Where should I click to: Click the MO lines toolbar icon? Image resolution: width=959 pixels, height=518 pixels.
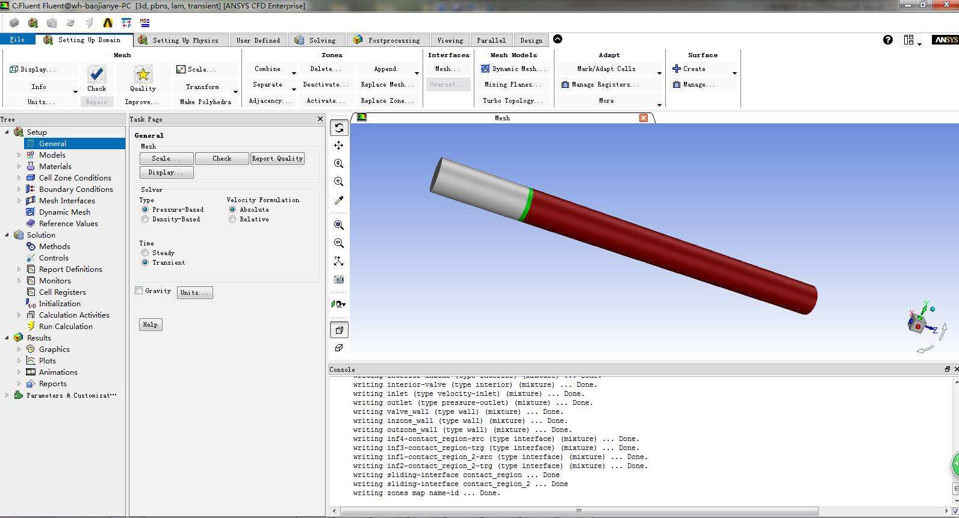tap(145, 23)
